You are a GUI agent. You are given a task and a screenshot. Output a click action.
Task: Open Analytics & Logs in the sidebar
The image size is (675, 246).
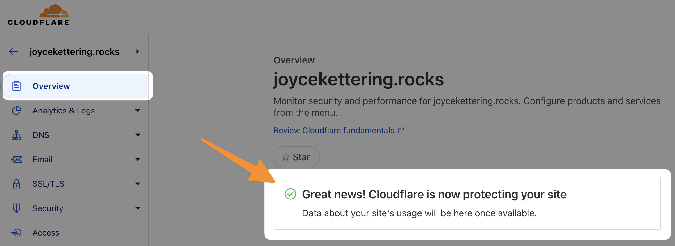64,110
